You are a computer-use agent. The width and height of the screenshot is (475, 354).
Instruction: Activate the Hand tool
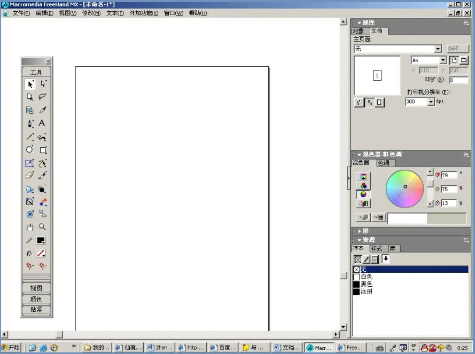tap(30, 227)
